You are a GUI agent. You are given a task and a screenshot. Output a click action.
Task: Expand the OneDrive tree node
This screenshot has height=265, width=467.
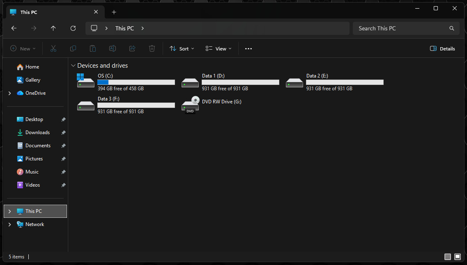coord(9,93)
